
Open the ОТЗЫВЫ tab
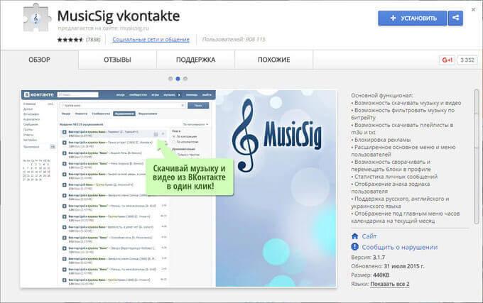point(117,60)
